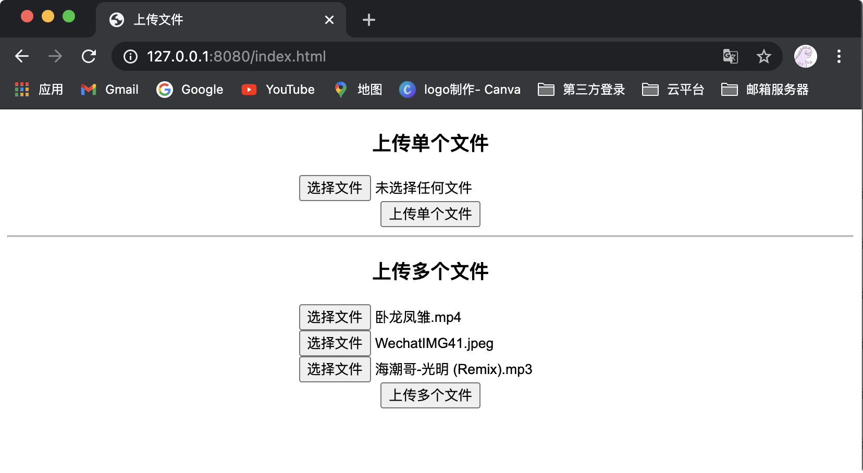Open a new tab with plus
The image size is (863, 473).
368,20
